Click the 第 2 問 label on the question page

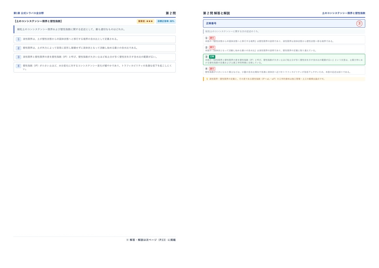click(x=171, y=13)
